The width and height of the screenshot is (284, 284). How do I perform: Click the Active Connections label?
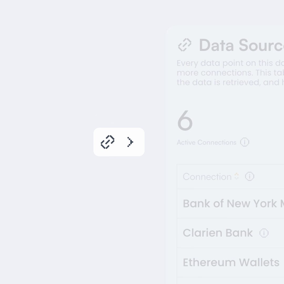(x=206, y=142)
